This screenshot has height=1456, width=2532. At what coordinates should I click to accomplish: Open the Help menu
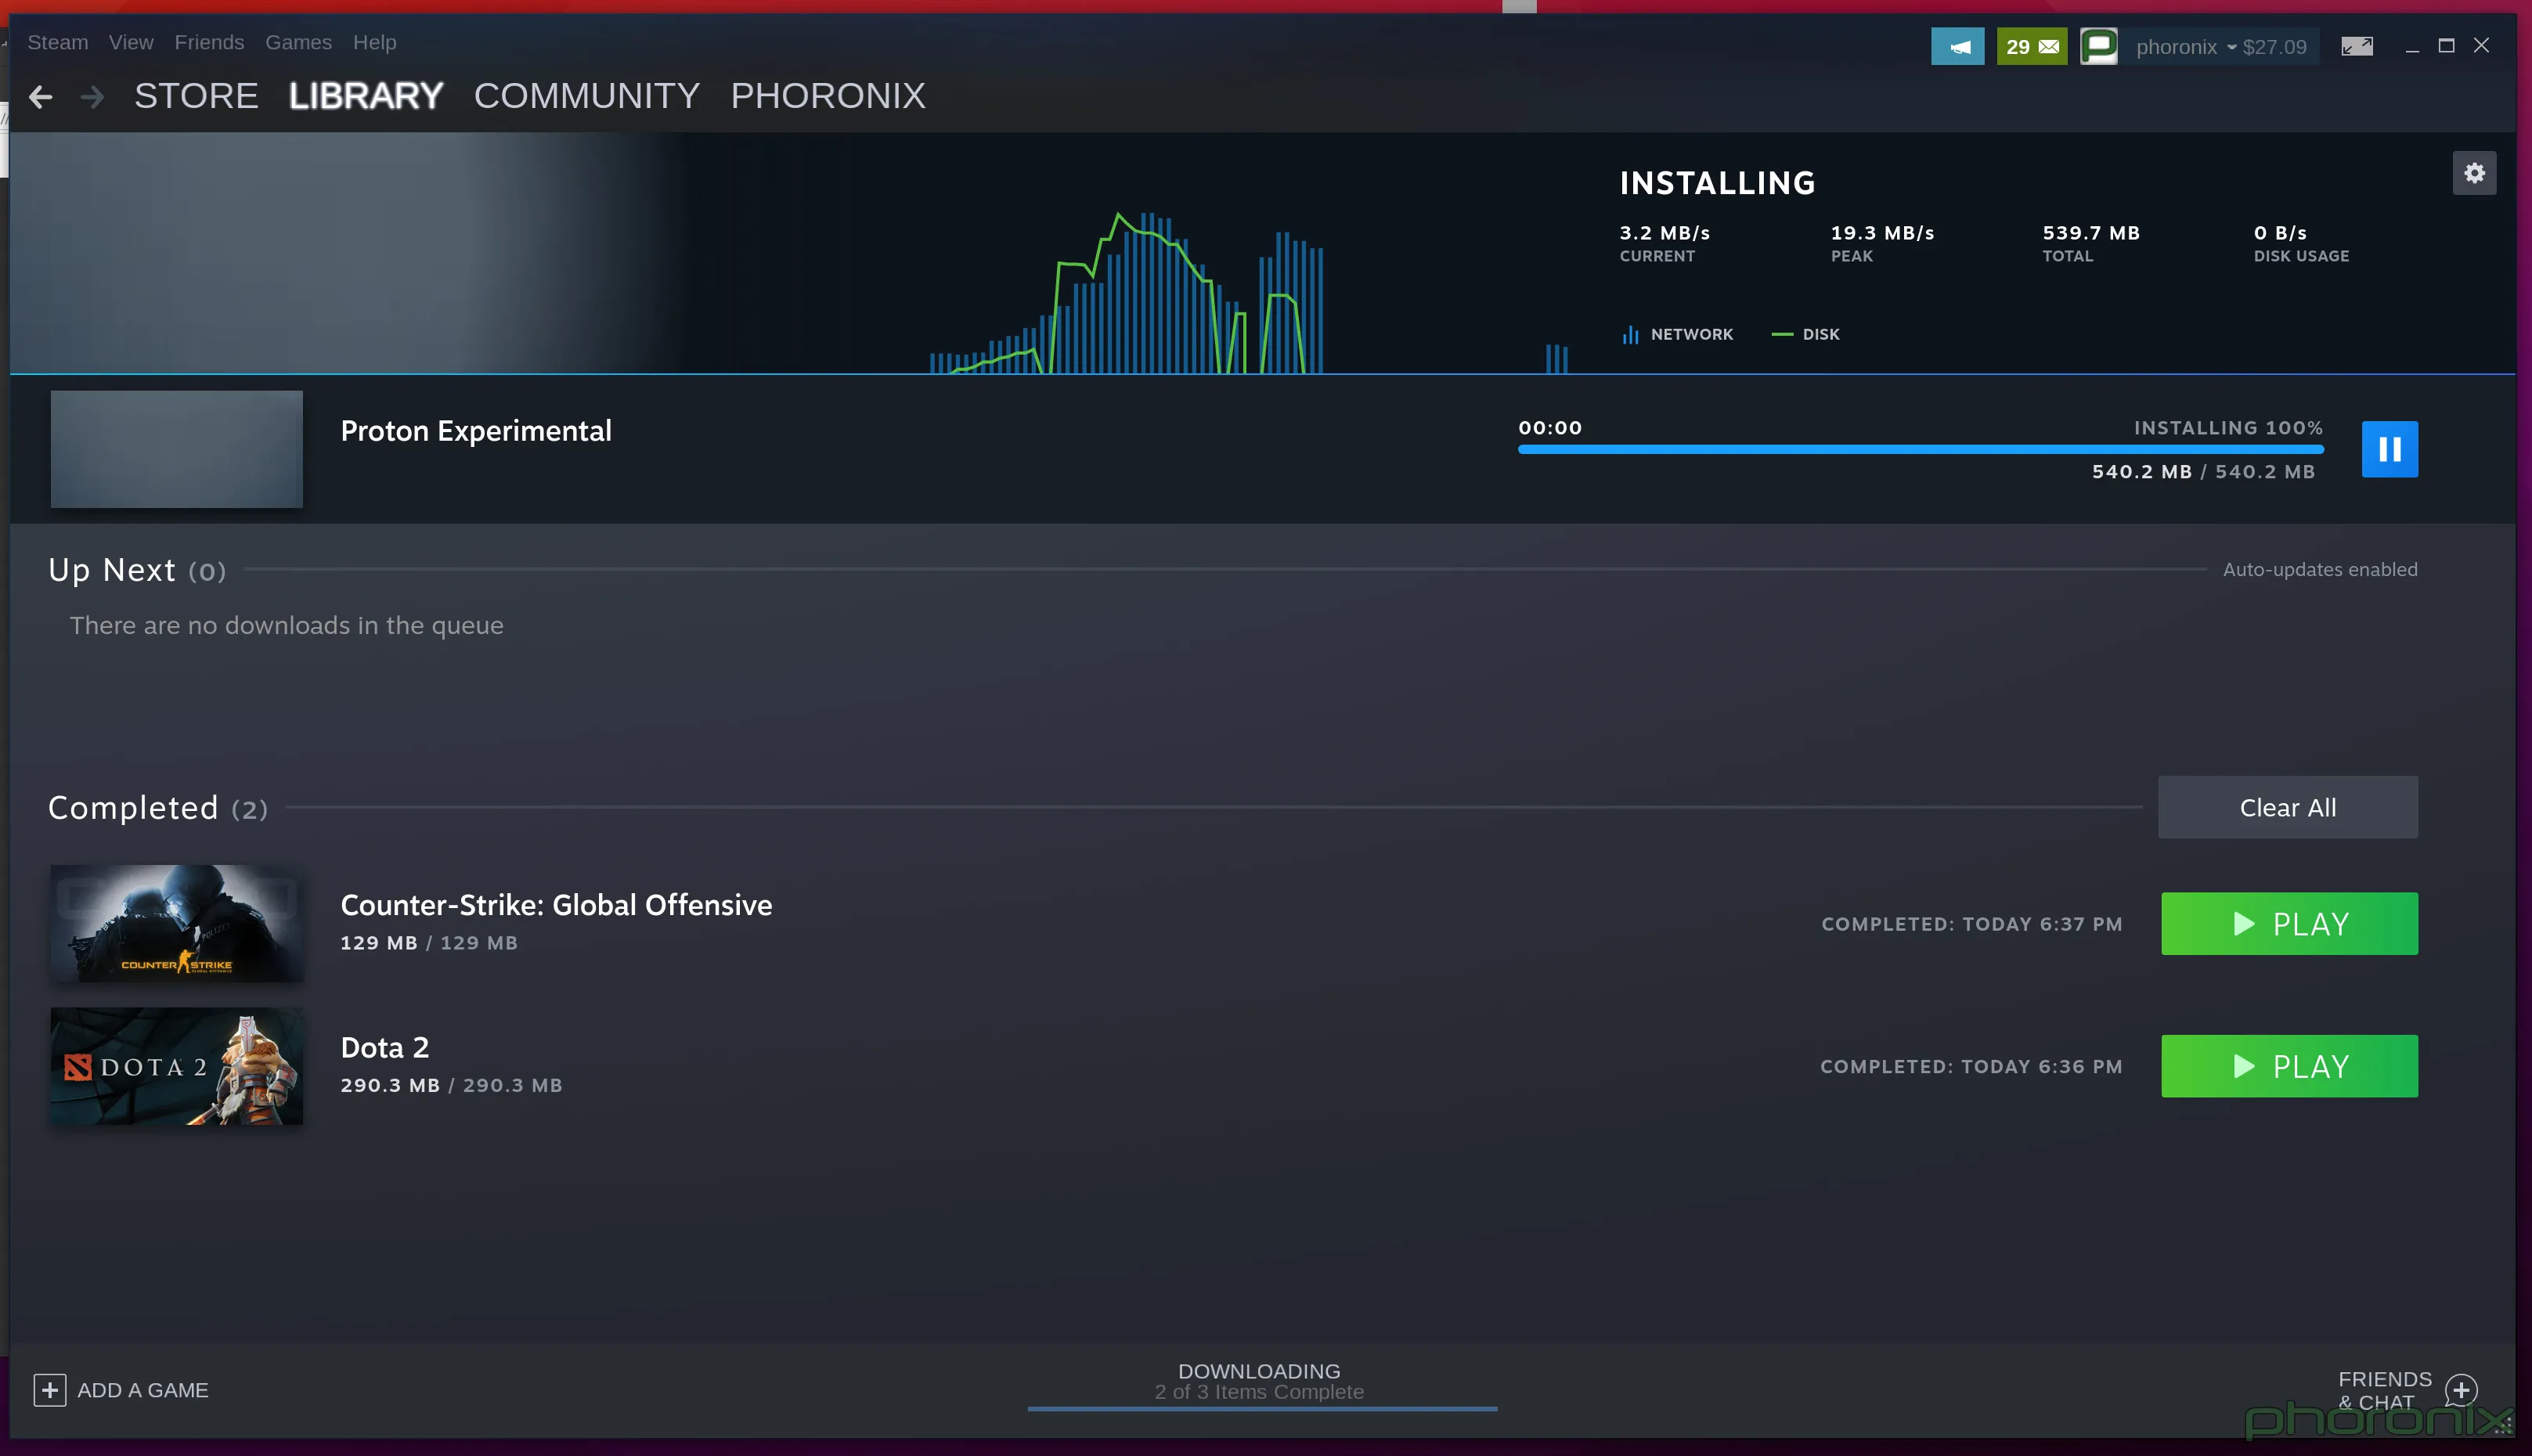point(374,42)
